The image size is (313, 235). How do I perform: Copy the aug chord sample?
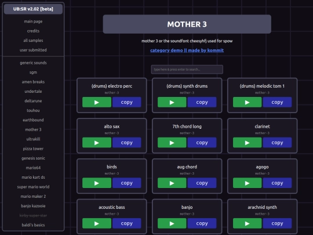202,183
